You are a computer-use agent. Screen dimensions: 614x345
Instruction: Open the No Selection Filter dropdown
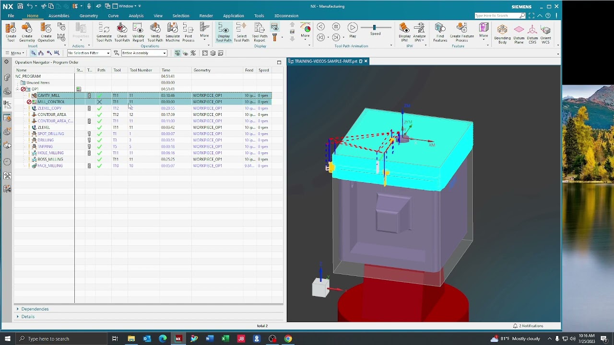(x=89, y=53)
